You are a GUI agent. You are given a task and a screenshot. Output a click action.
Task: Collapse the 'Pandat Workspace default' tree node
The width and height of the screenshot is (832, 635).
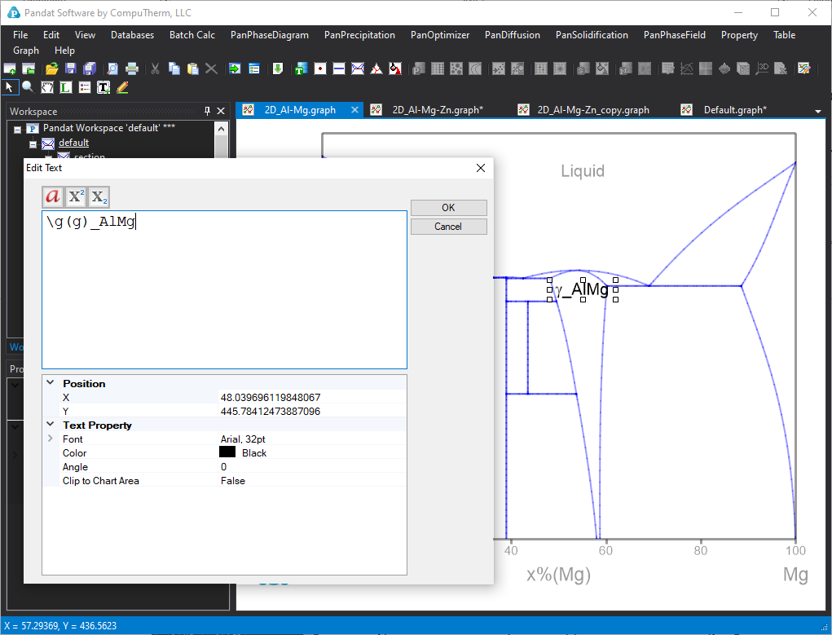tap(18, 128)
